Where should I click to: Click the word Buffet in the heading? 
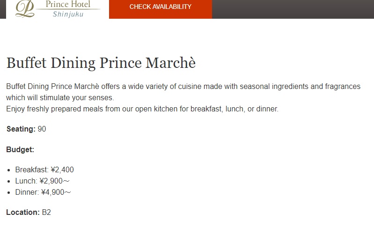tap(26, 63)
